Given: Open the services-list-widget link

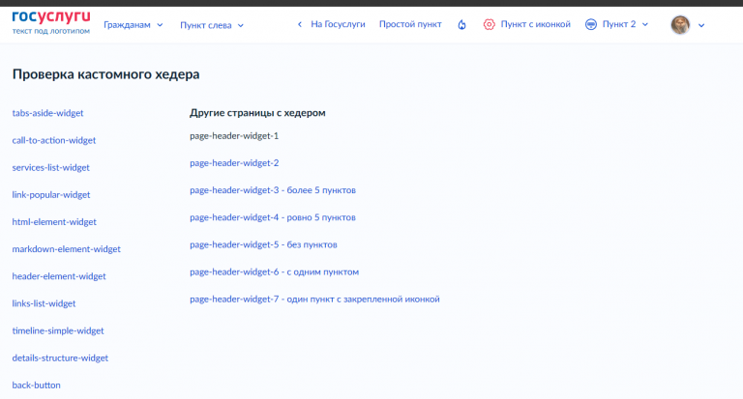Looking at the screenshot, I should click(50, 167).
